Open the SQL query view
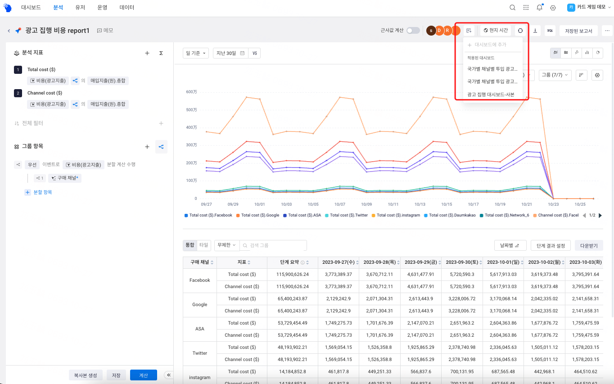This screenshot has width=614, height=384. click(550, 30)
